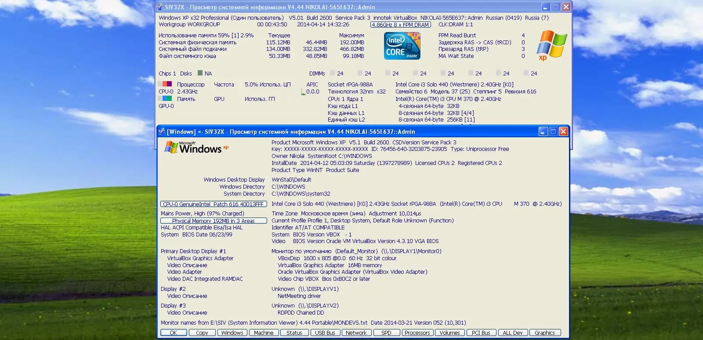Image resolution: width=703 pixels, height=340 pixels.
Task: Click the grey NA disk indicator square
Action: pos(200,73)
